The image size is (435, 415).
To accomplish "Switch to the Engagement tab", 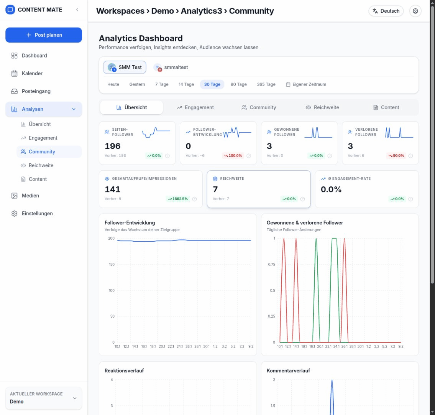I will [x=195, y=107].
